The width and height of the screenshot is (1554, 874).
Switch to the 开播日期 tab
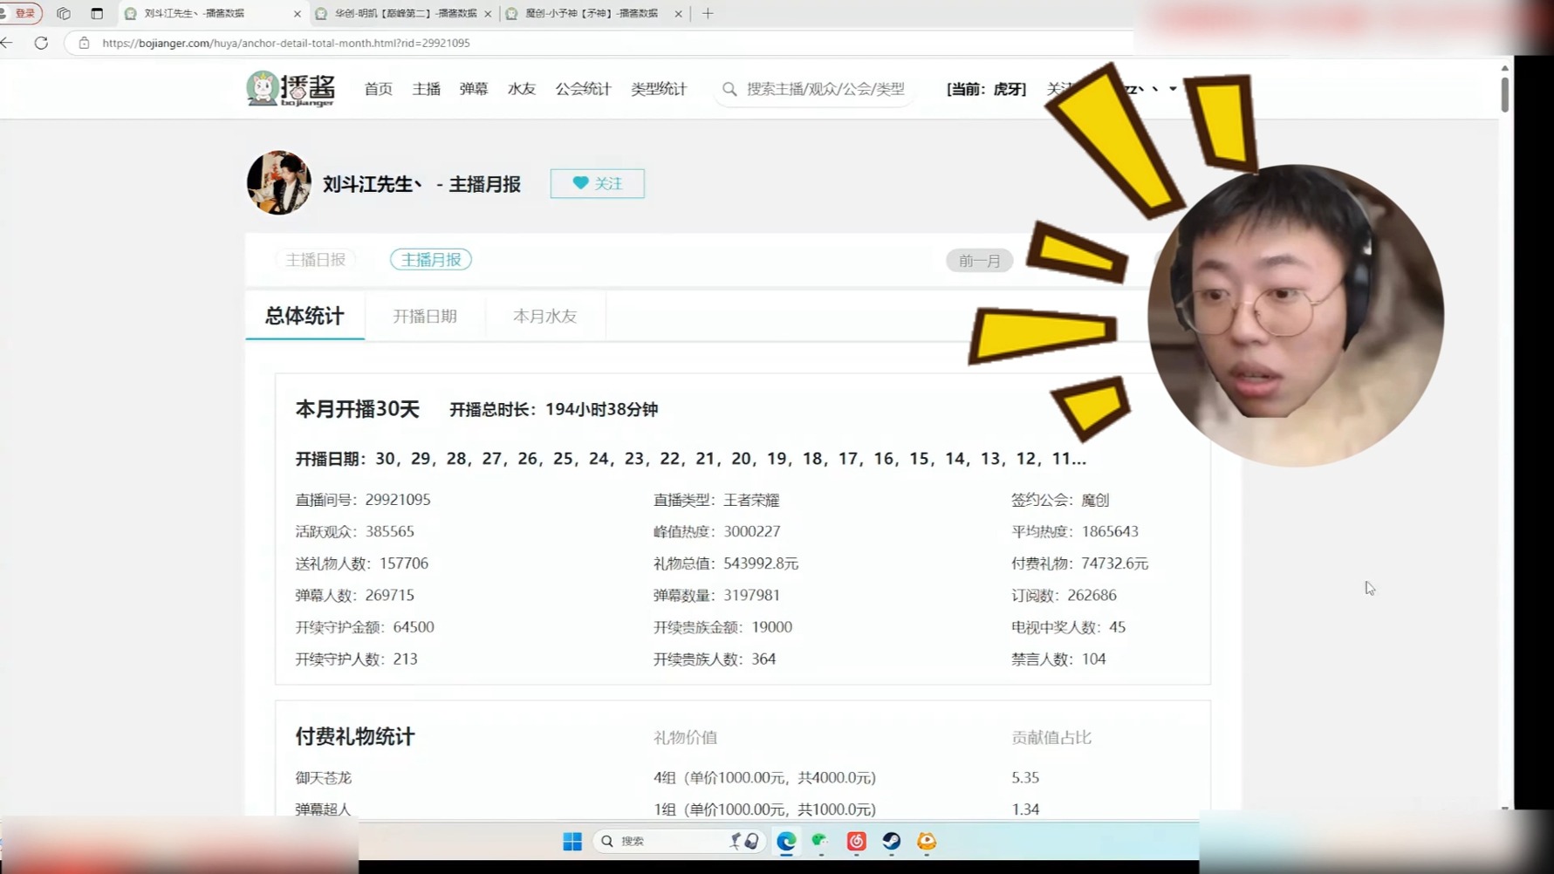424,317
